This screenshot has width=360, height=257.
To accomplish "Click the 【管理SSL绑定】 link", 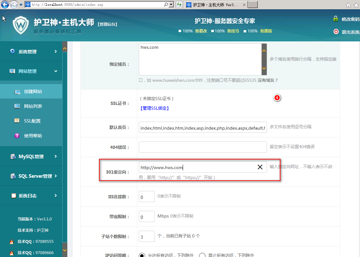I will point(155,108).
